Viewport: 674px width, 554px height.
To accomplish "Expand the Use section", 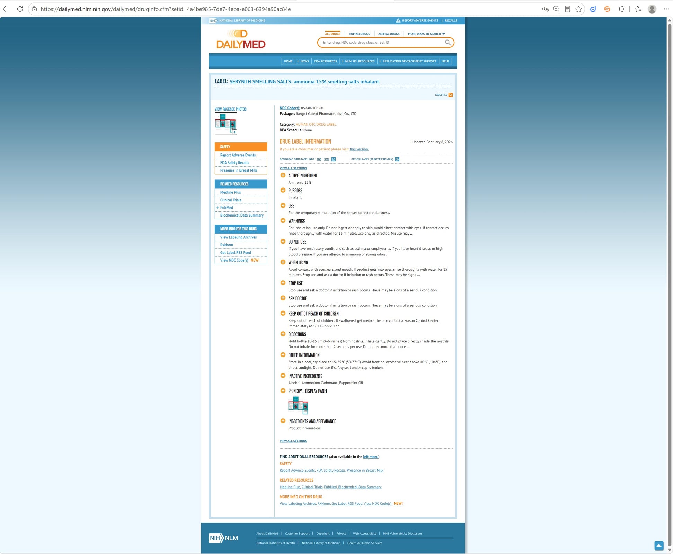I will click(283, 205).
